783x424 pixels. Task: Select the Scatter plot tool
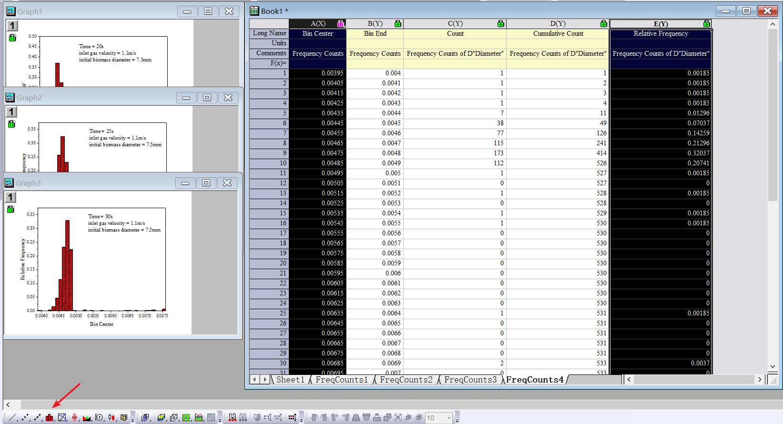pyautogui.click(x=25, y=417)
